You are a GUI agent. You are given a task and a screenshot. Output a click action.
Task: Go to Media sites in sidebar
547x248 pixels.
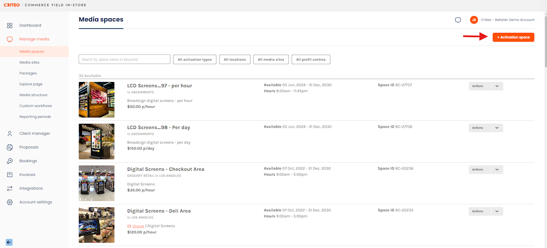(29, 62)
